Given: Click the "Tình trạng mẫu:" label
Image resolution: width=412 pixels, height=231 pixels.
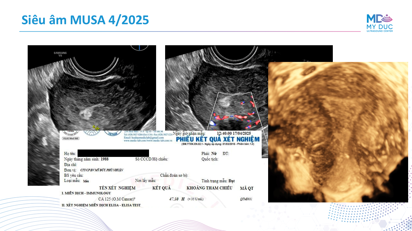Looking at the screenshot, I should click(215, 181).
